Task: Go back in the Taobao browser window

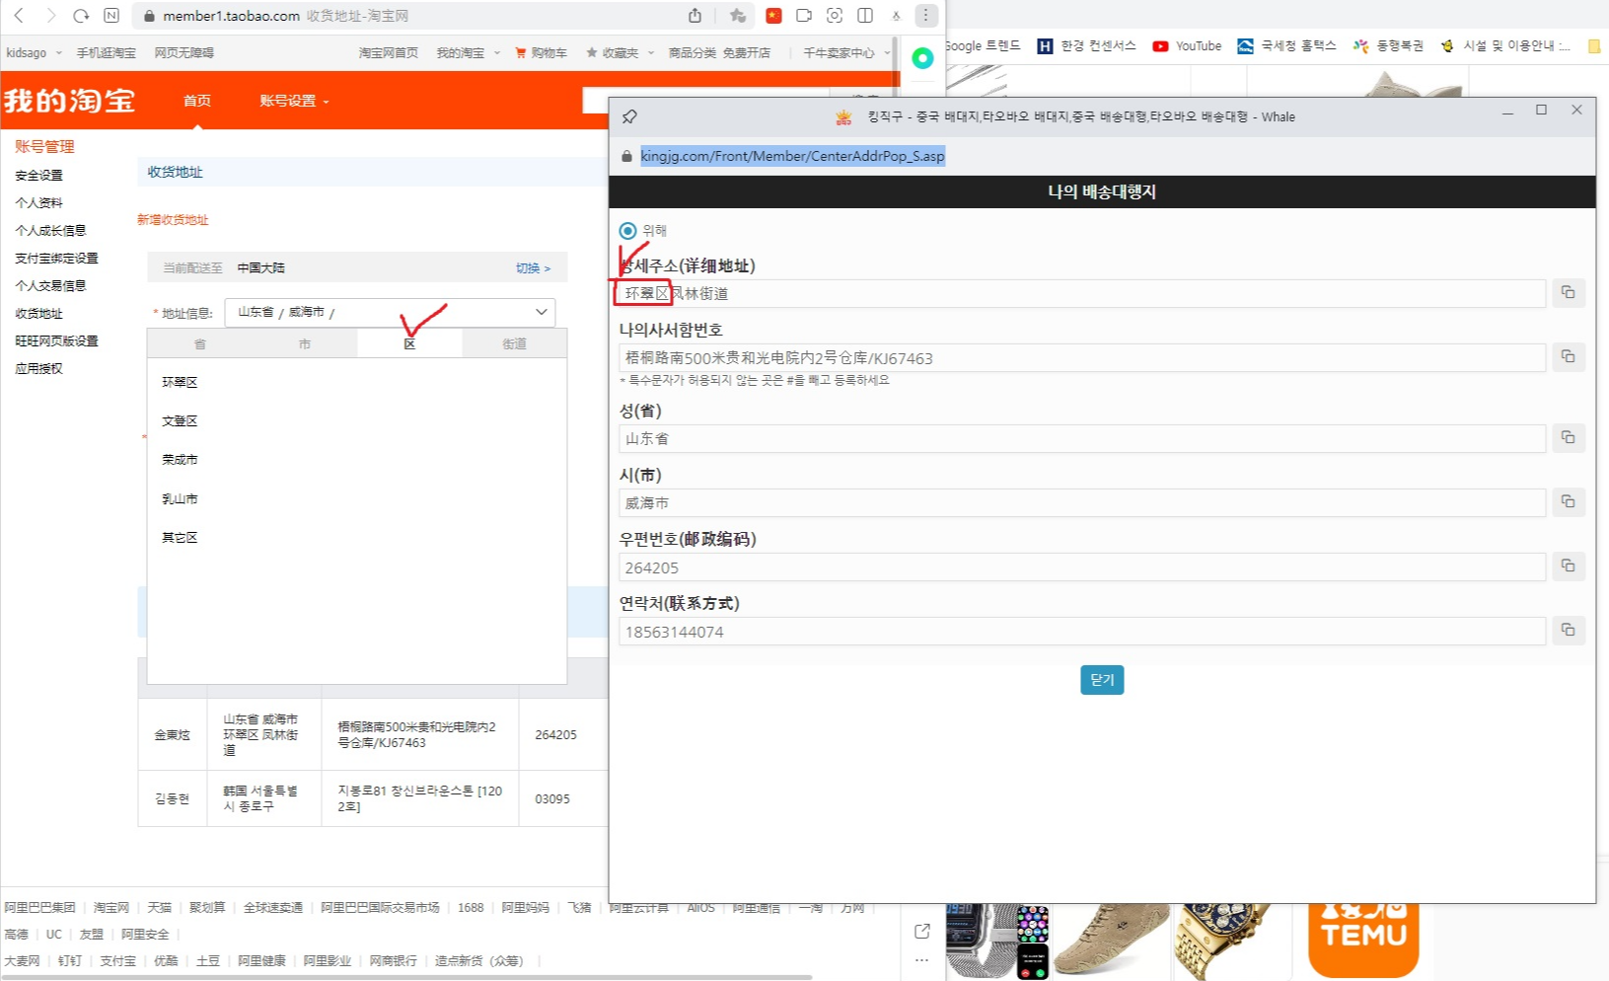Action: pyautogui.click(x=19, y=16)
